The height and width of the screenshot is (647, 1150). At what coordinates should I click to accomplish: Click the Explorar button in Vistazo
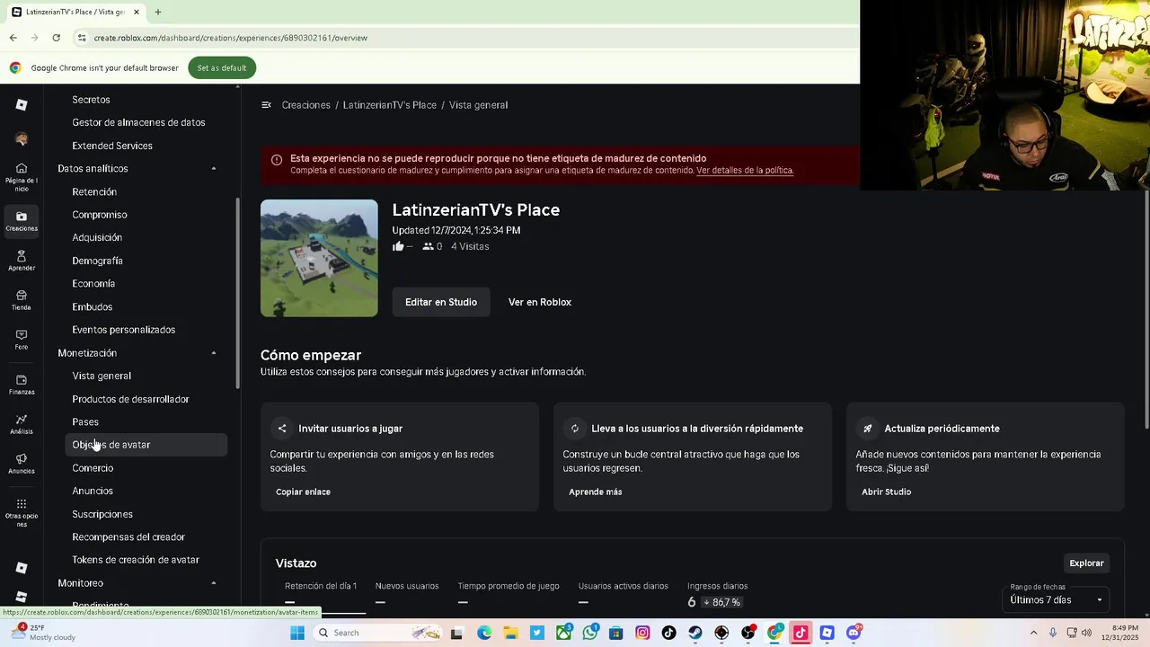pos(1086,563)
